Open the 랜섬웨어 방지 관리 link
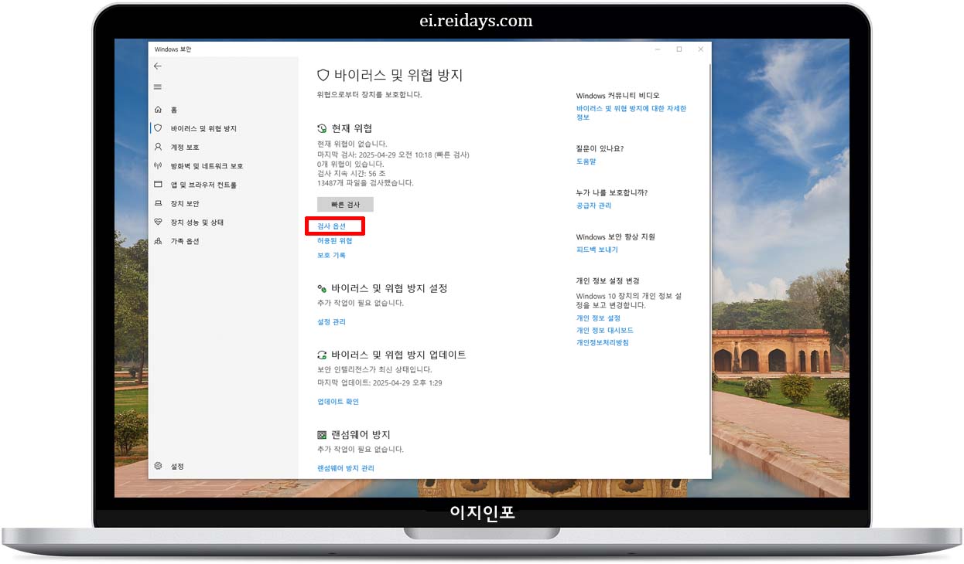The image size is (964, 564). [x=345, y=468]
